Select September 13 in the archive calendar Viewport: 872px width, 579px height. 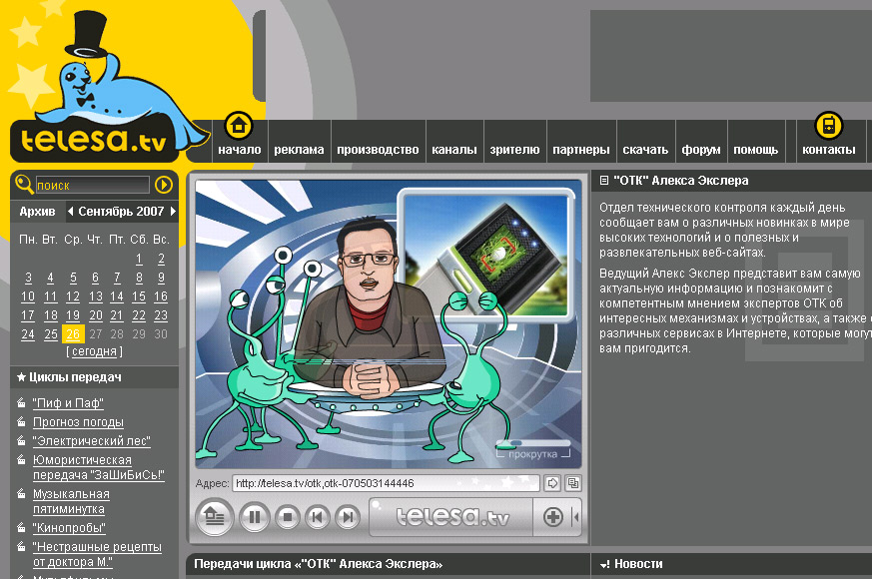click(96, 296)
